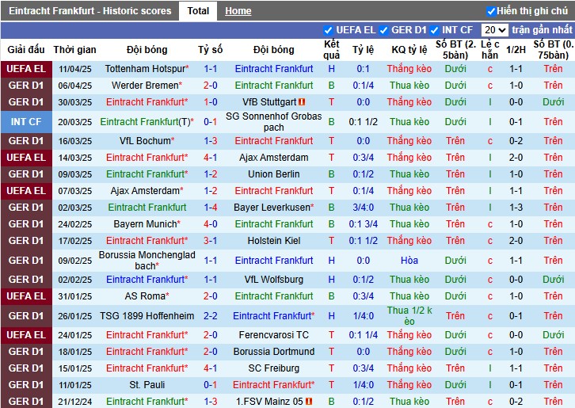575x408 pixels.
Task: Open Tottenham Hotspur team link
Action: click(145, 69)
